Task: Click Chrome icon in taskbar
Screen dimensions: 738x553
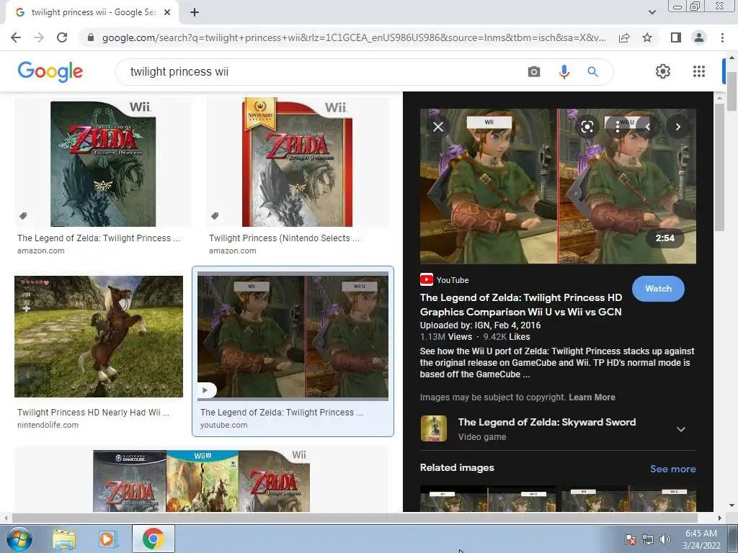Action: tap(153, 539)
